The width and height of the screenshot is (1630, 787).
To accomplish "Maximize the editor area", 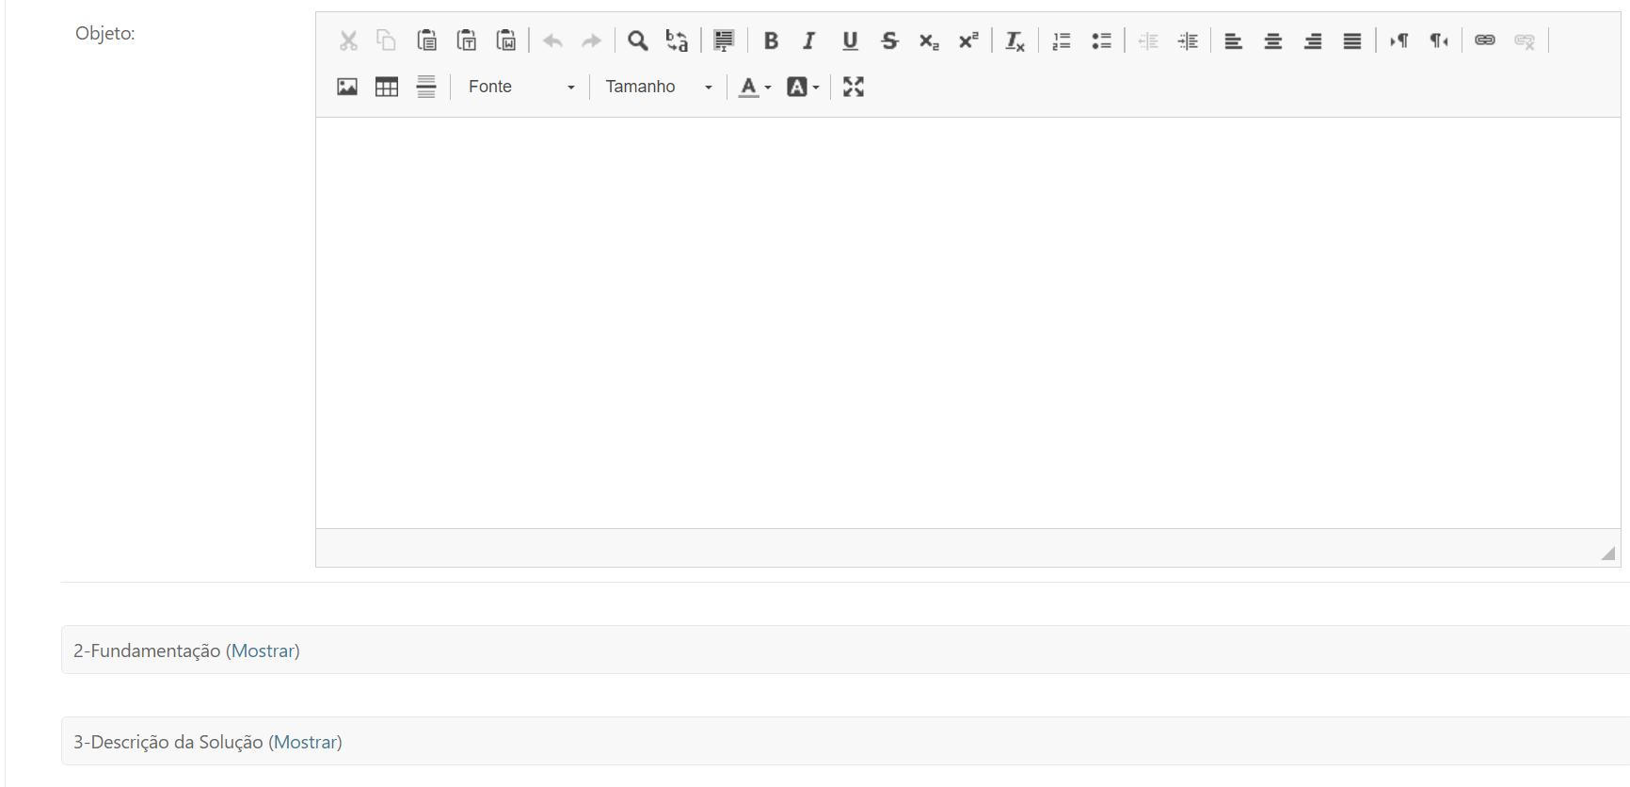I will coord(854,87).
